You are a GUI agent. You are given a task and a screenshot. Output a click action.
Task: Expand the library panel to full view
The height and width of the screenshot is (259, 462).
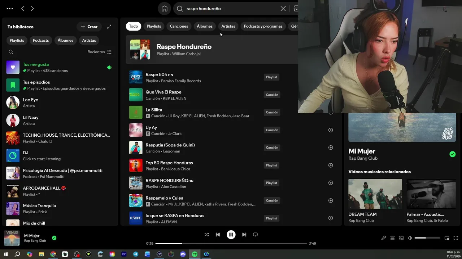[x=109, y=27]
